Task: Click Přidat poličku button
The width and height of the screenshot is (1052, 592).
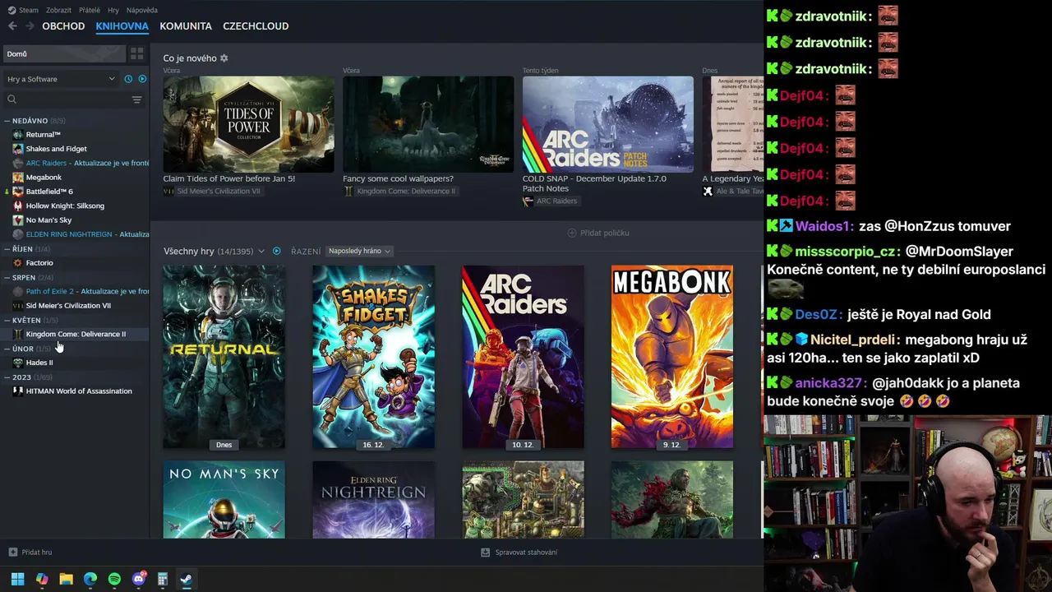Action: pos(598,233)
